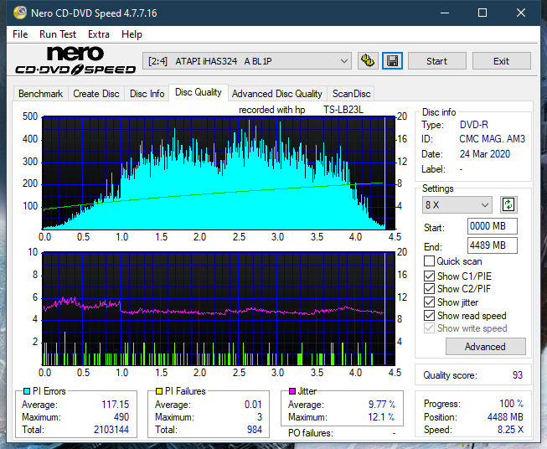Click the cyan PI Errors legend swatch
This screenshot has height=449, width=547.
tap(27, 391)
